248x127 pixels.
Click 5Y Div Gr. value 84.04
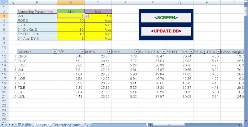tap(153, 61)
